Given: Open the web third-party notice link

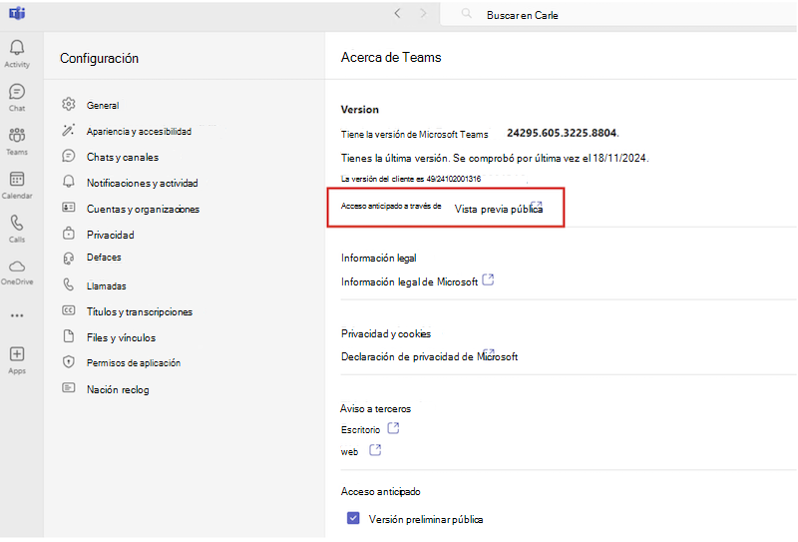Looking at the screenshot, I should tap(349, 452).
